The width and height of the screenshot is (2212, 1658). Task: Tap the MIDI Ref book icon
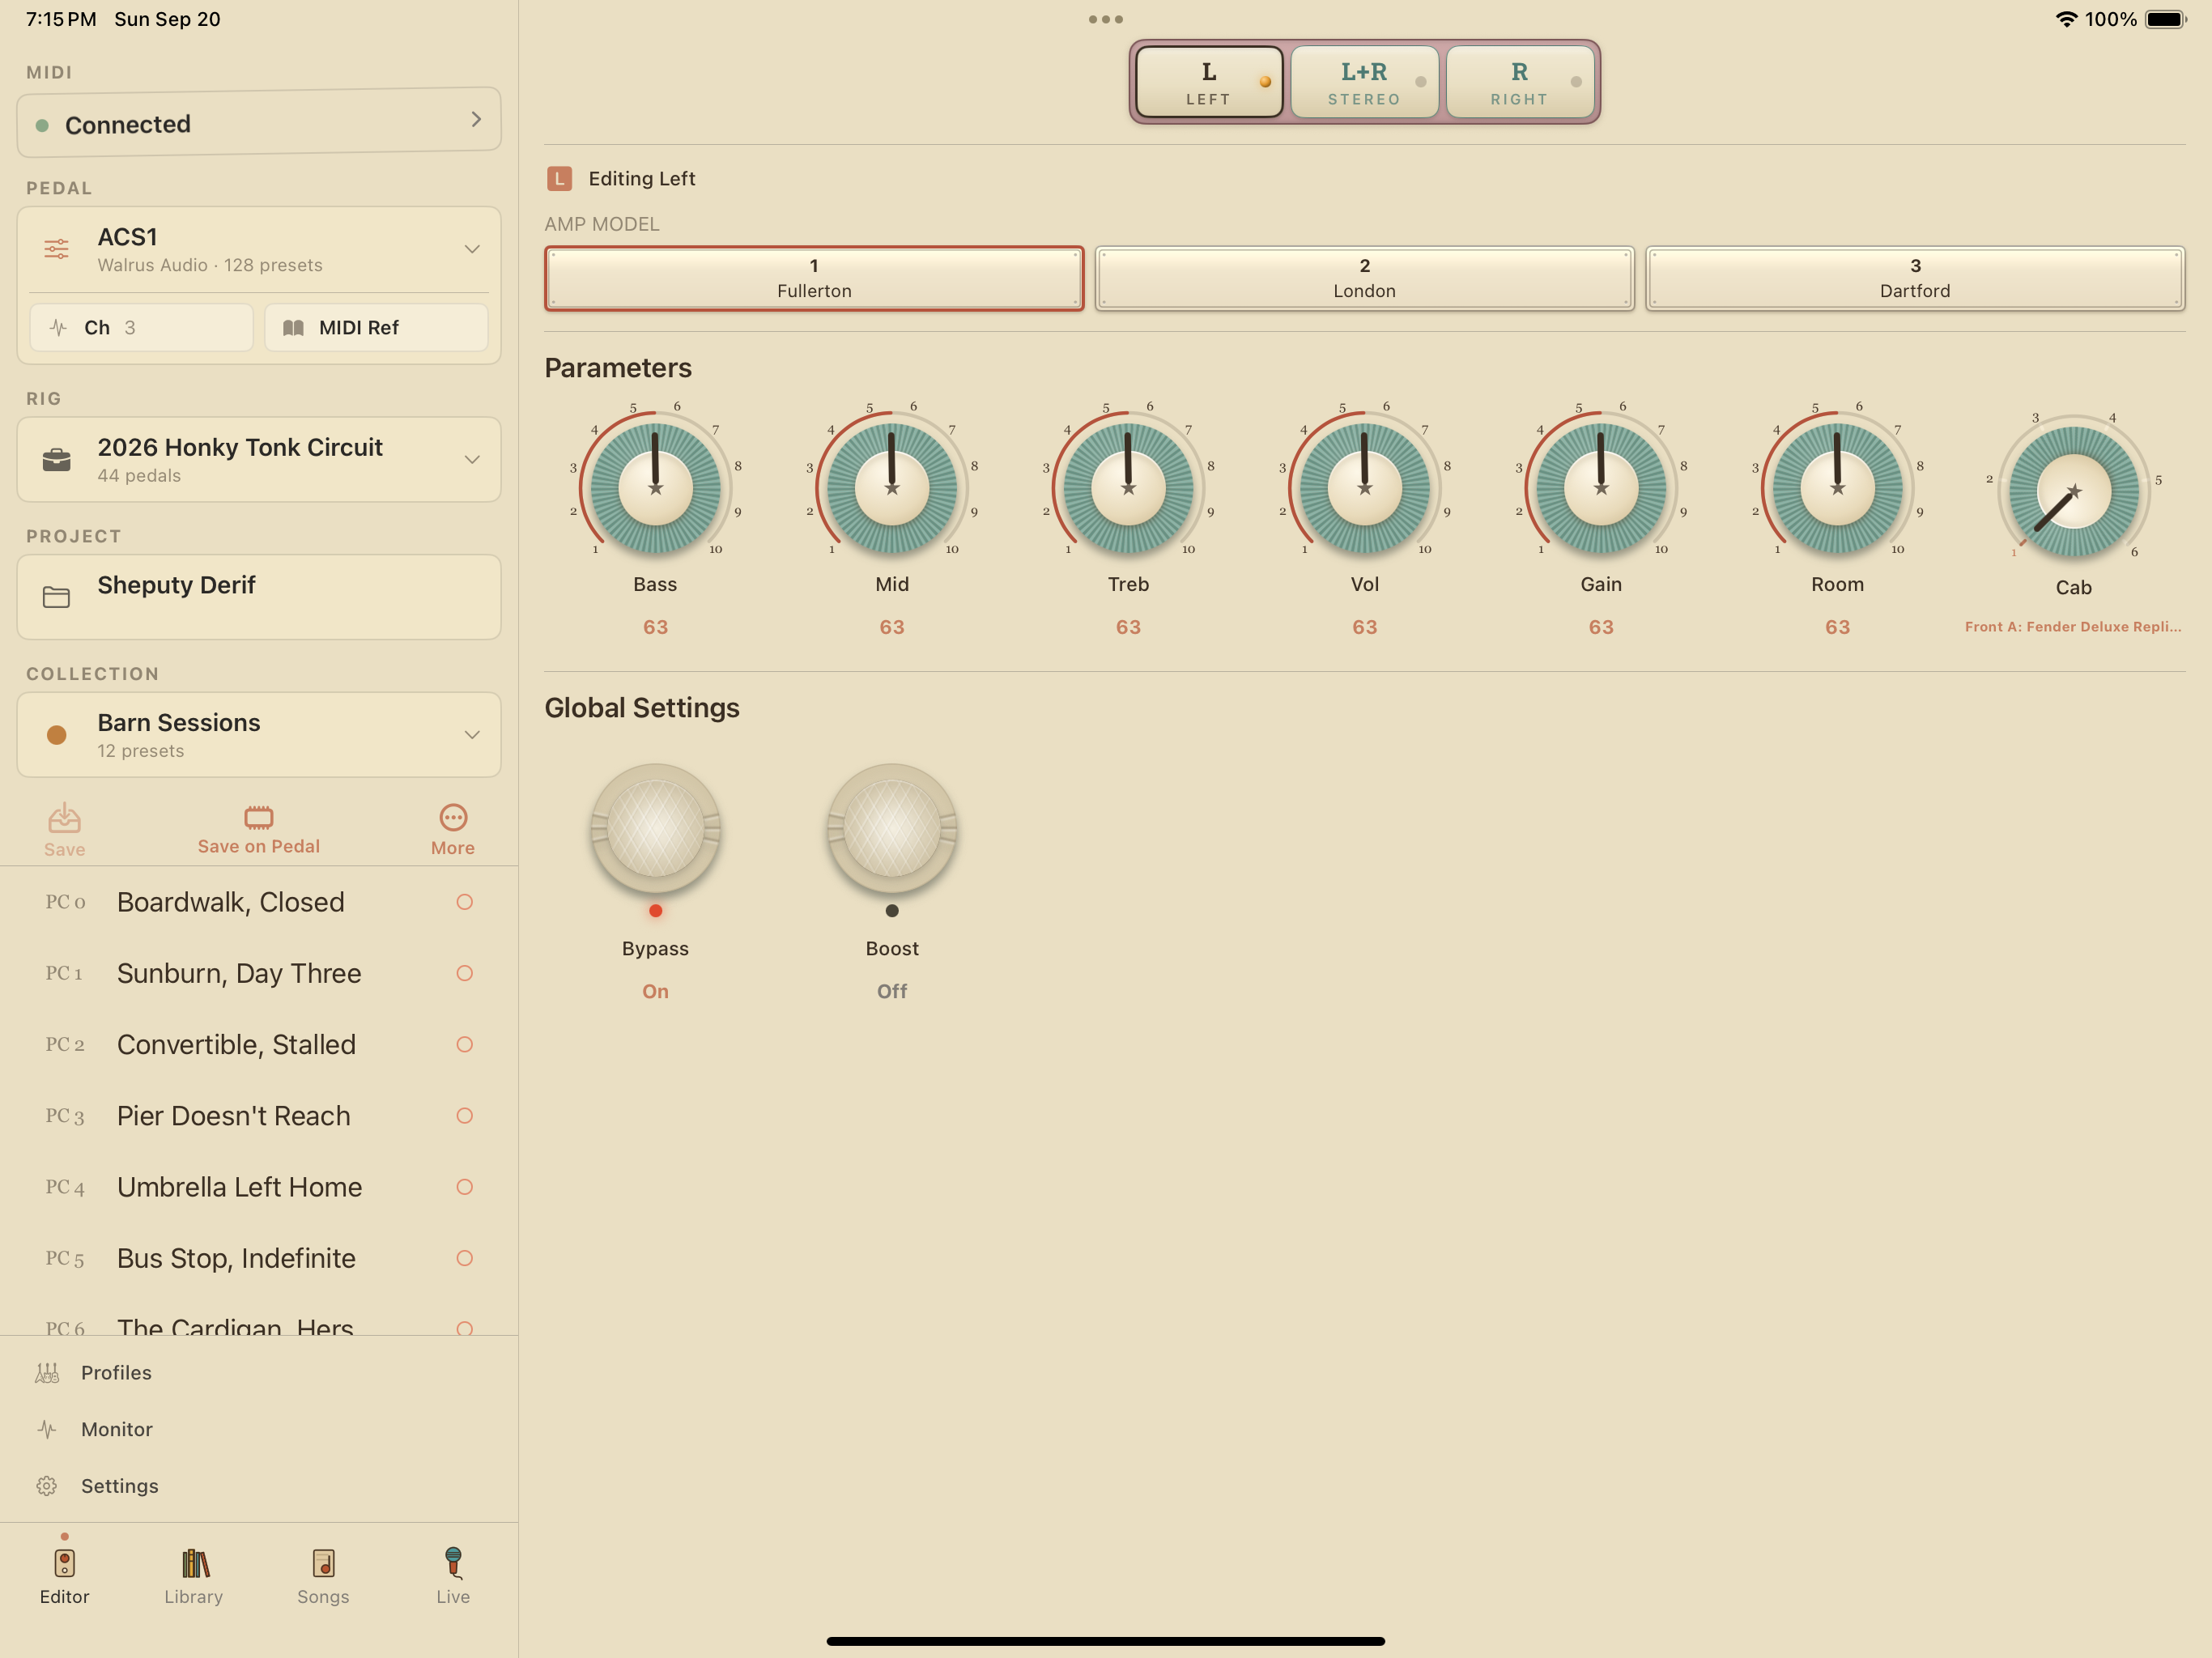(x=293, y=328)
